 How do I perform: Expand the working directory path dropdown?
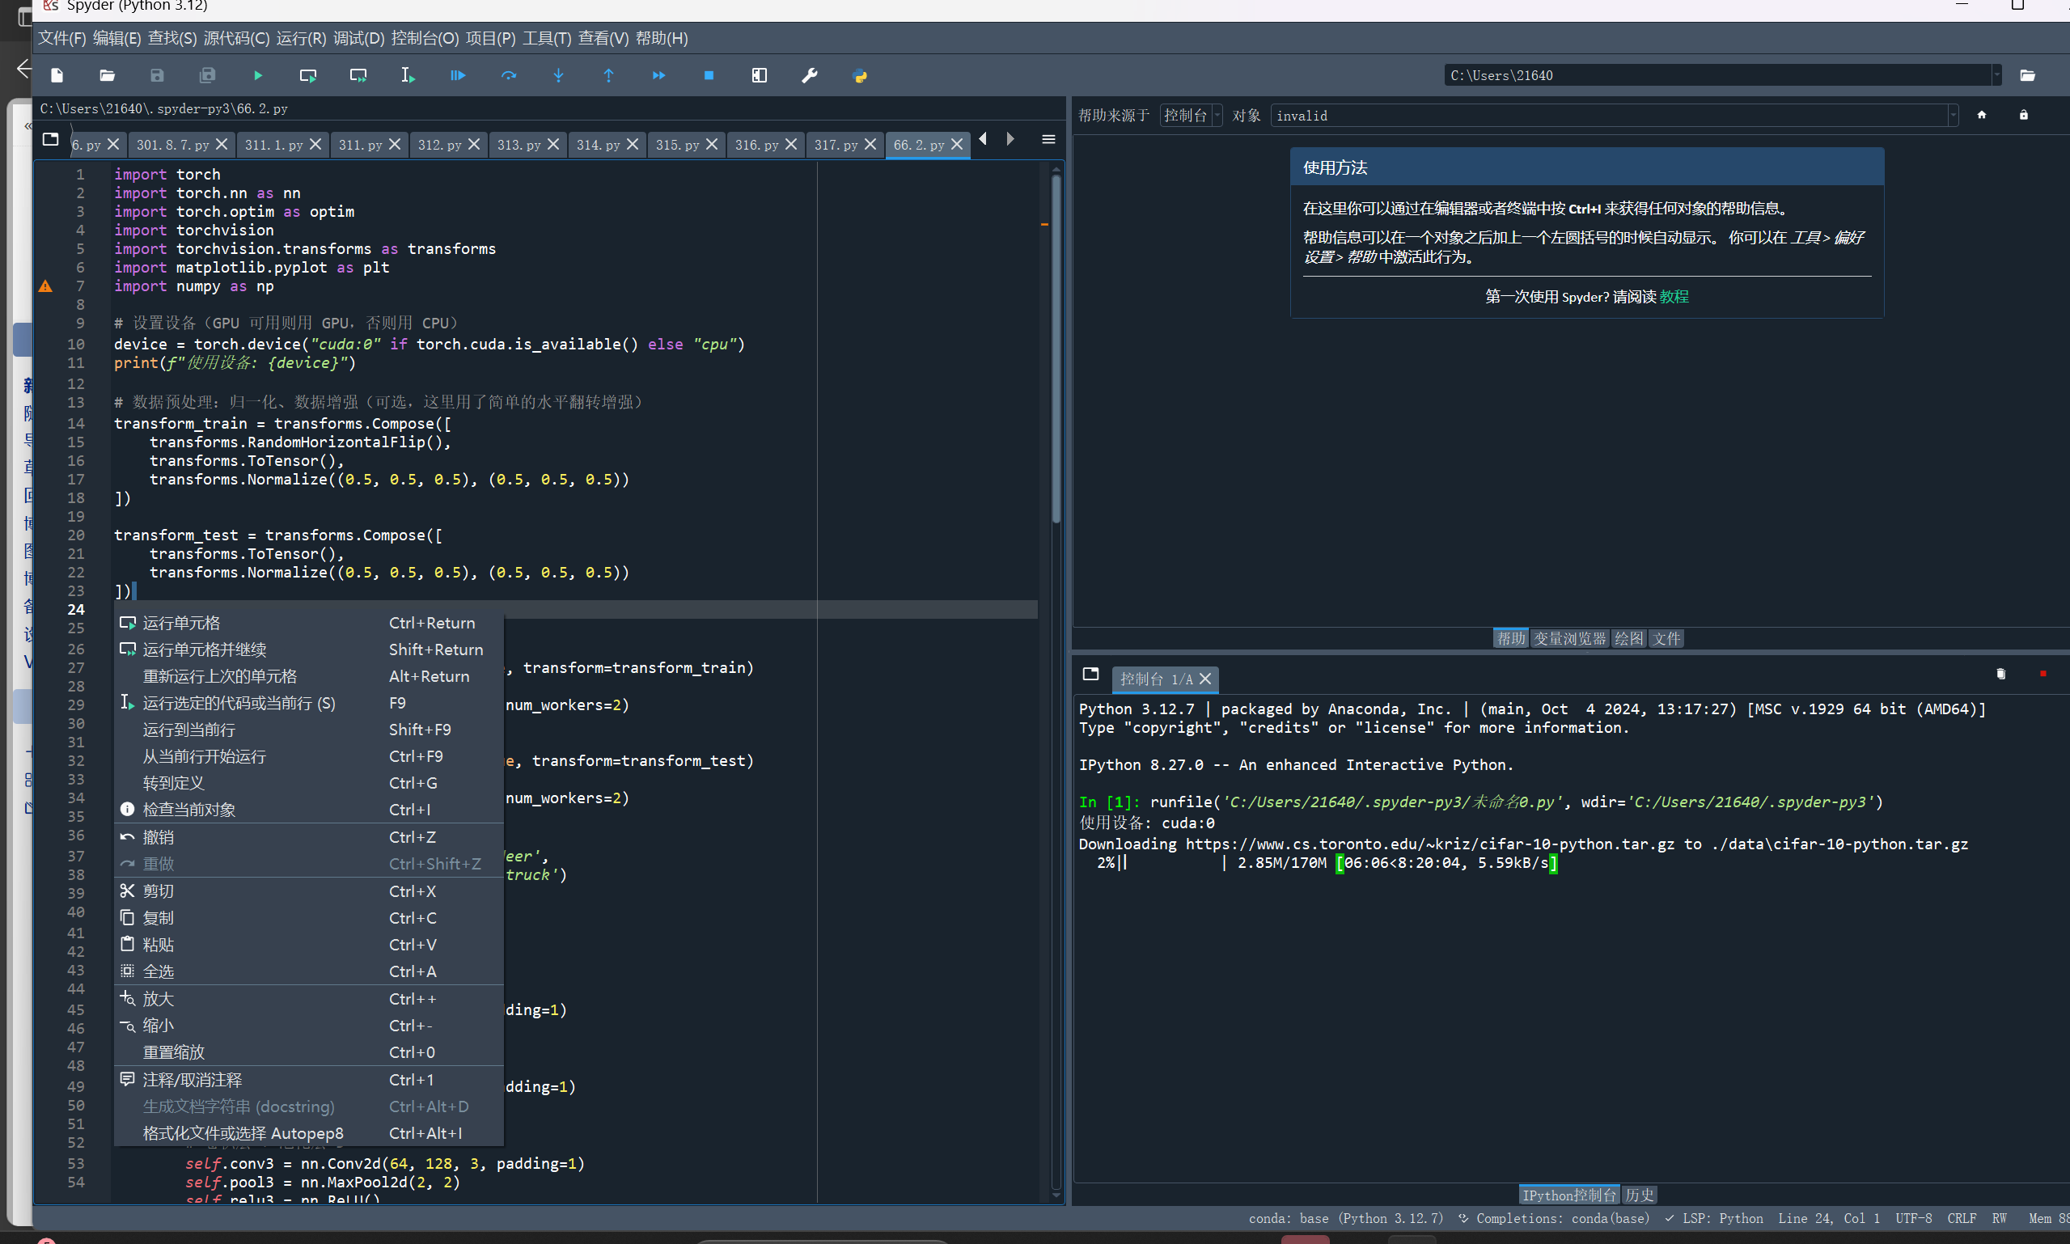click(x=1996, y=75)
